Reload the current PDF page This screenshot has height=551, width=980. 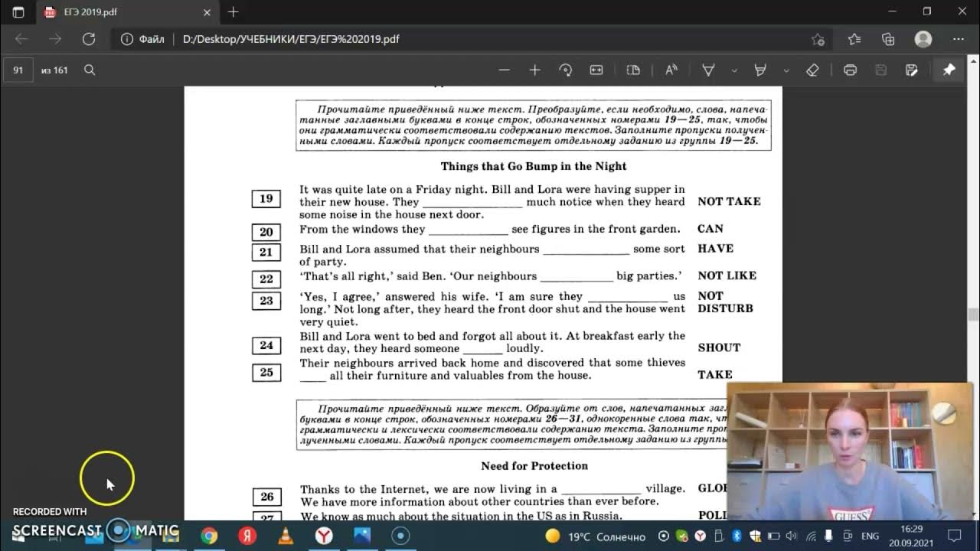(x=88, y=39)
